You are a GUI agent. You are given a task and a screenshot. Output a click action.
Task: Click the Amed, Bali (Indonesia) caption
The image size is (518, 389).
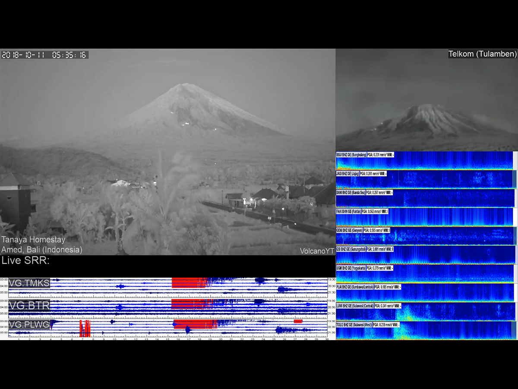(x=41, y=249)
